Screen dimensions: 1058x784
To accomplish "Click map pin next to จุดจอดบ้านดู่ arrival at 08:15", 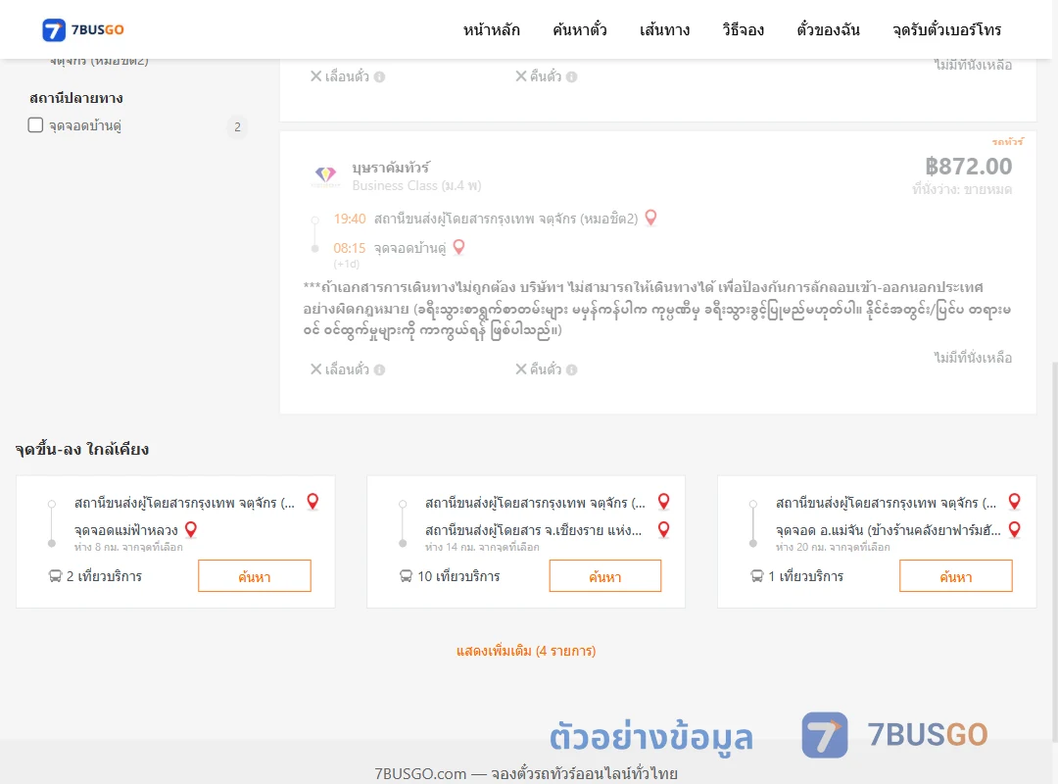I will coord(458,247).
